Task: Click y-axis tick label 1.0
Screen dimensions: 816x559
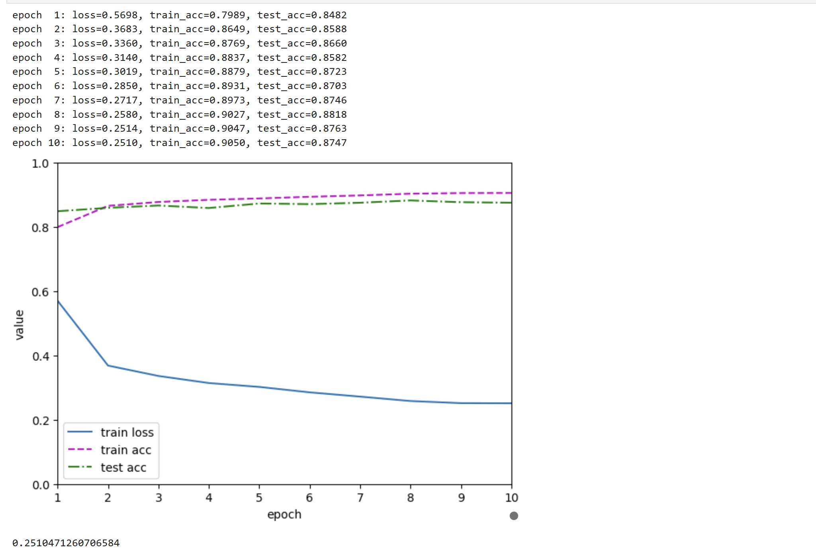Action: 40,164
